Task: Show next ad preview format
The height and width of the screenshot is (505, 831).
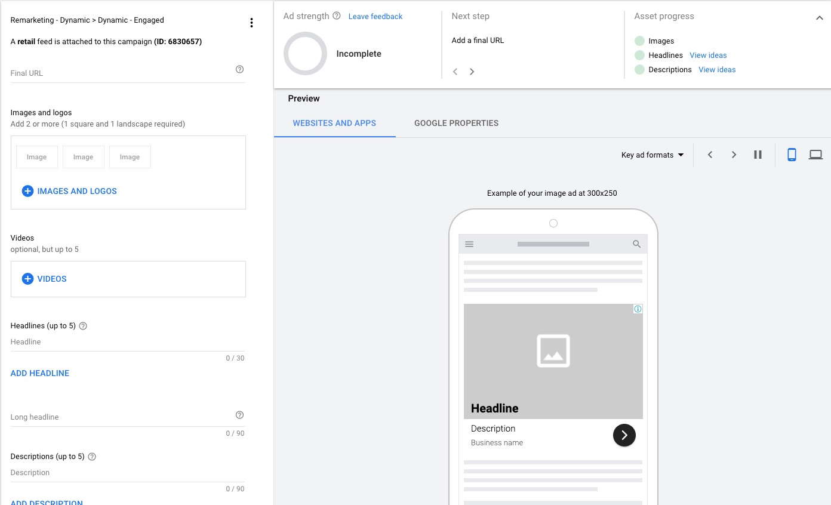Action: coord(734,155)
